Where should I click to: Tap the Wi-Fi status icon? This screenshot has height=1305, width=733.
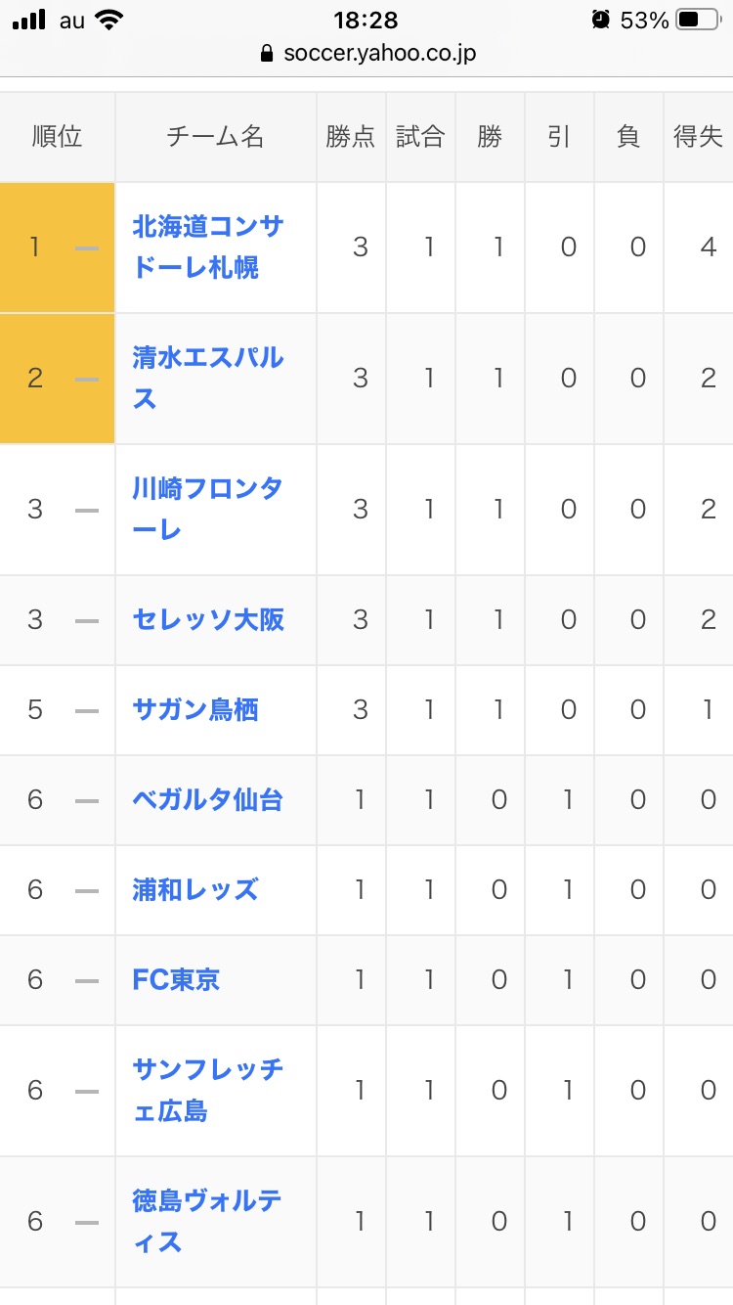pos(109,20)
